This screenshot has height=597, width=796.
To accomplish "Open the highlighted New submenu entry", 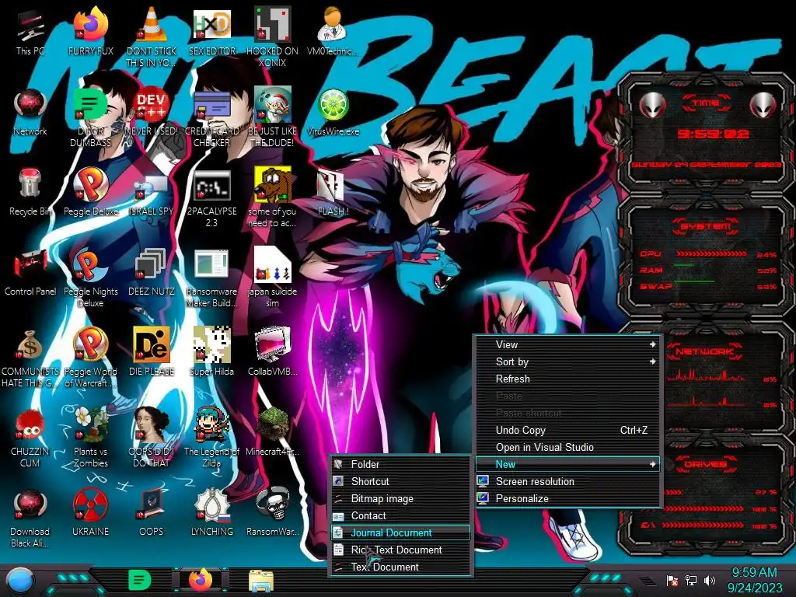I will (567, 464).
